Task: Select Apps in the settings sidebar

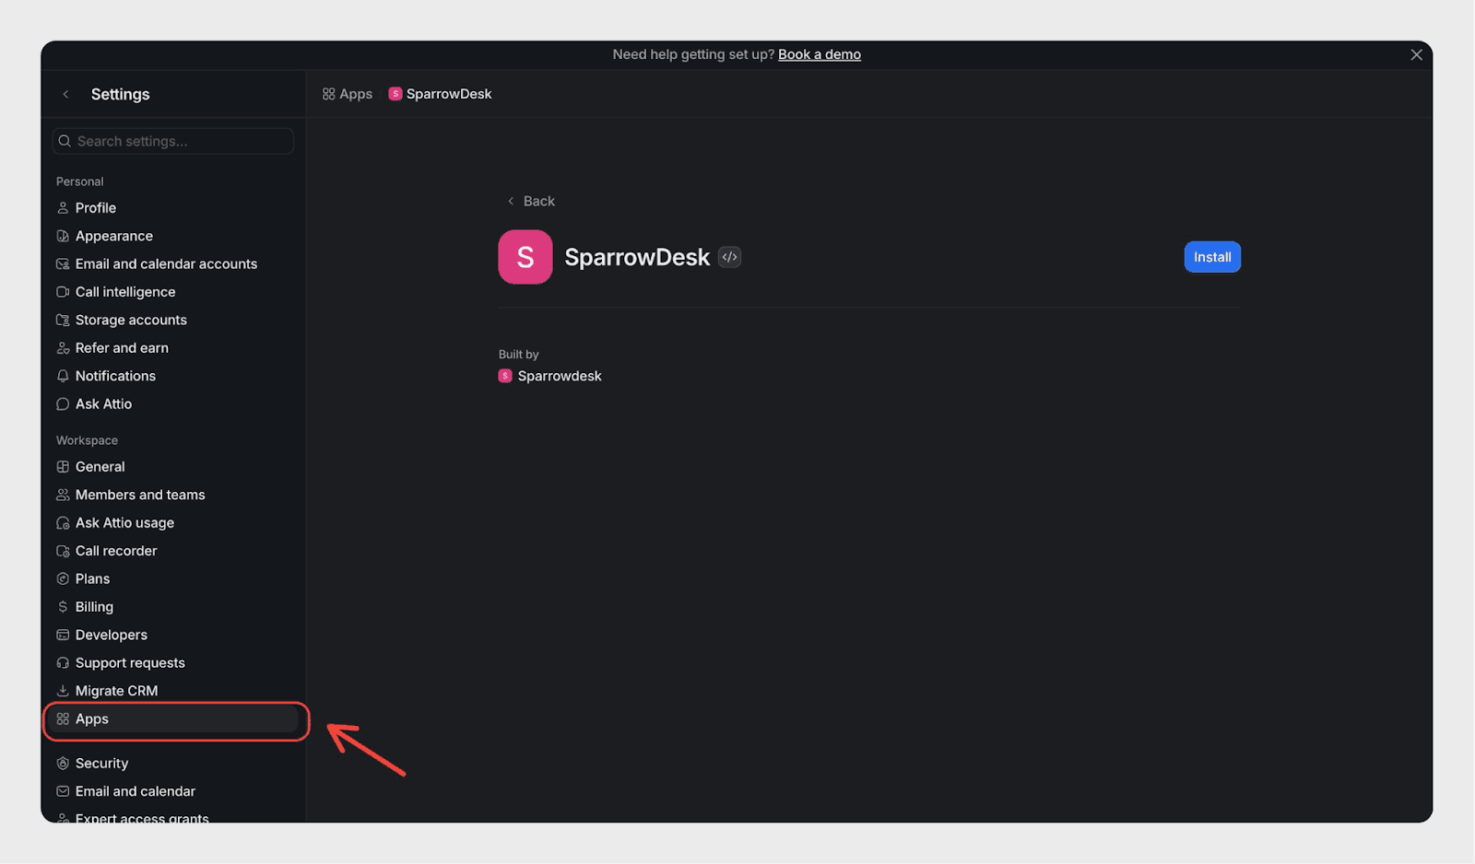Action: [92, 719]
